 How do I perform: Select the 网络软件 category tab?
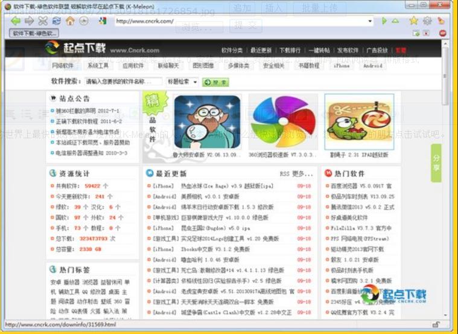point(63,65)
